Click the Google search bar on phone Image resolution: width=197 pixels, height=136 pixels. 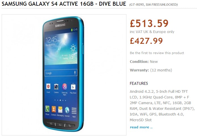click(61, 73)
